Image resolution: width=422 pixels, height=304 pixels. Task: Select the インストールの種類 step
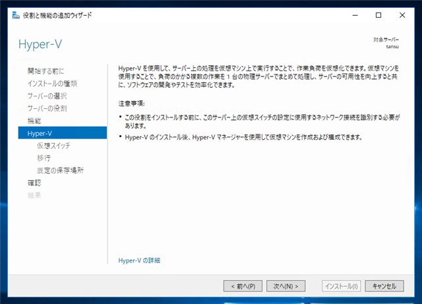(52, 84)
